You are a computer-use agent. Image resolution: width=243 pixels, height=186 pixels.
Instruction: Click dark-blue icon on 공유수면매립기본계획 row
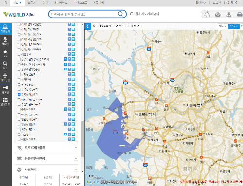pyautogui.click(x=65, y=64)
